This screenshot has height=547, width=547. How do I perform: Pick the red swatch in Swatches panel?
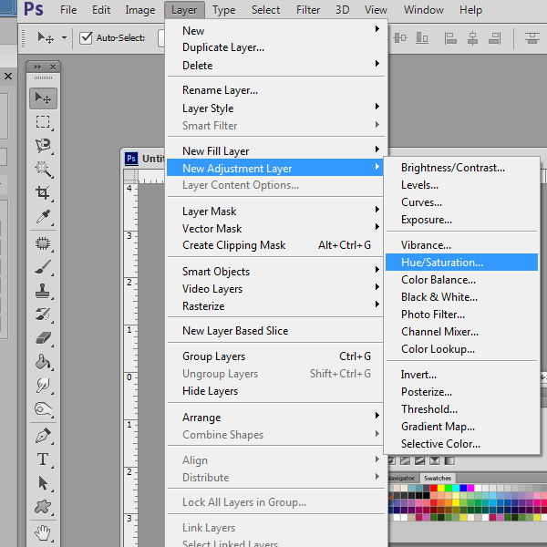tap(434, 488)
